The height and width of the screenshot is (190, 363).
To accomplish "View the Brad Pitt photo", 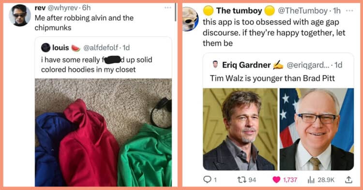I will [x=240, y=129].
